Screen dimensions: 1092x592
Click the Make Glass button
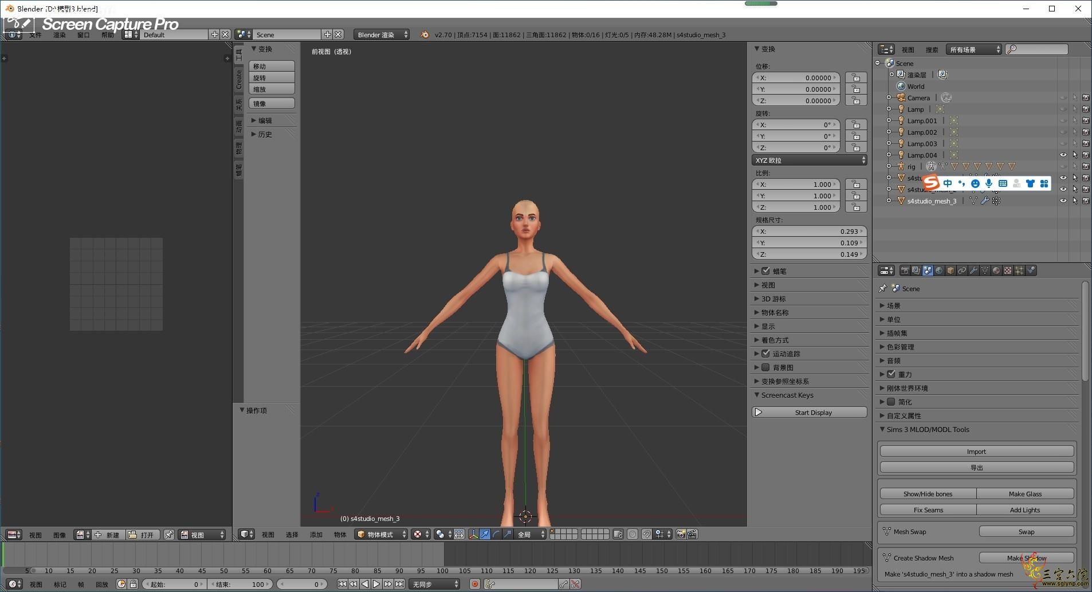[x=1025, y=493]
